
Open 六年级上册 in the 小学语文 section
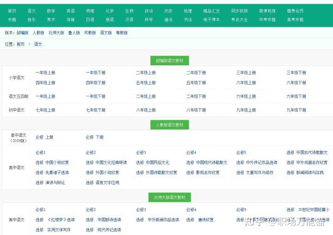coord(246,83)
